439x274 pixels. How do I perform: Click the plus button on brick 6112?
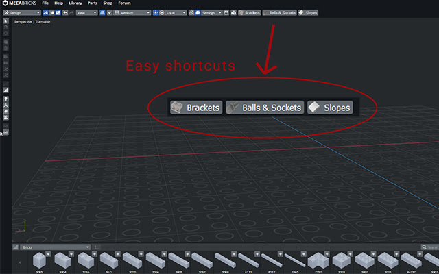pos(281,254)
